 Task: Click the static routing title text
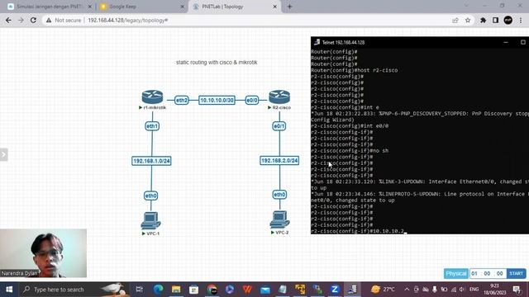coord(217,63)
